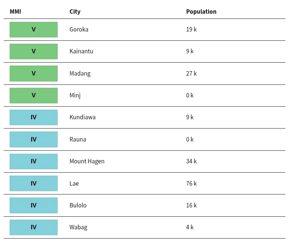This screenshot has width=288, height=243.
Task: Select the green MMI V badge for Minj
Action: pyautogui.click(x=34, y=95)
